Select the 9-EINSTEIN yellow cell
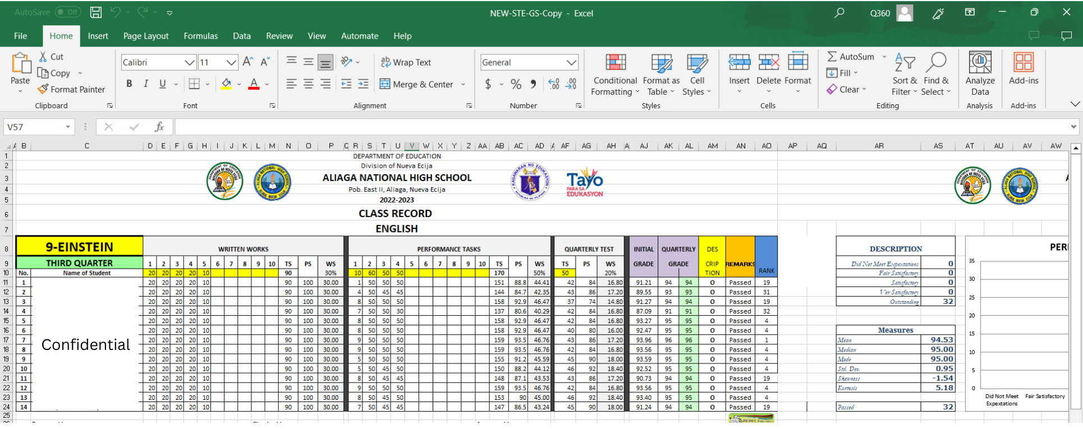This screenshot has height=429, width=1083. 79,247
